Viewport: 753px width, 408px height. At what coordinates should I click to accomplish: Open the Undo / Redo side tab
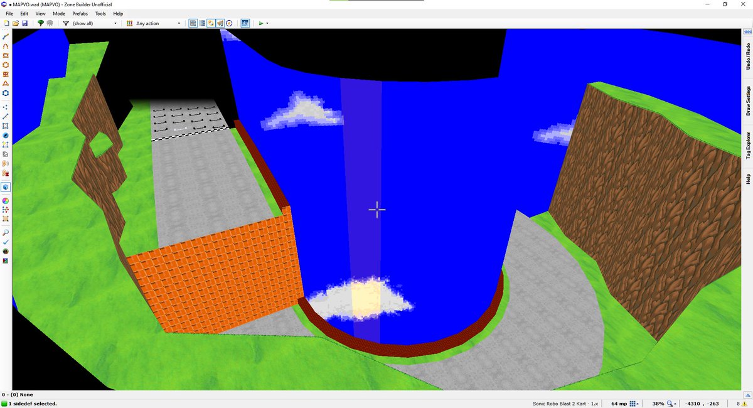click(748, 56)
